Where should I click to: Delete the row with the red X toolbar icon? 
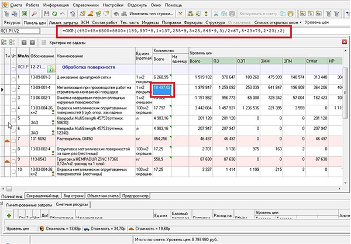[x=180, y=14]
